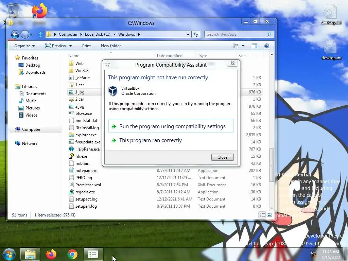Click the Windows breadcrumb segment
This screenshot has height=261, width=348.
126,34
